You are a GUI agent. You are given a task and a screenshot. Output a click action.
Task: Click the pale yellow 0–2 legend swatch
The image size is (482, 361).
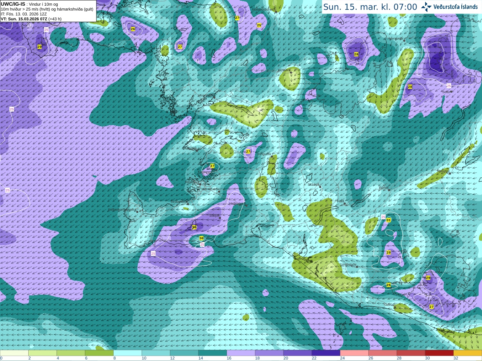[x=14, y=353]
